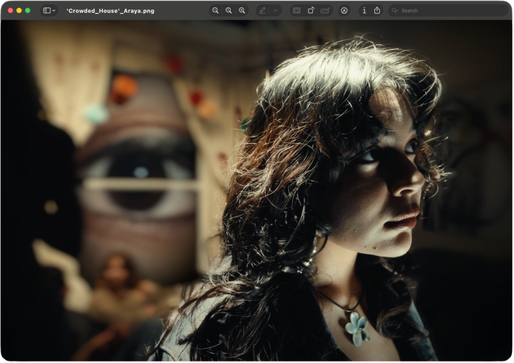Click the rotate image icon

[x=311, y=11]
